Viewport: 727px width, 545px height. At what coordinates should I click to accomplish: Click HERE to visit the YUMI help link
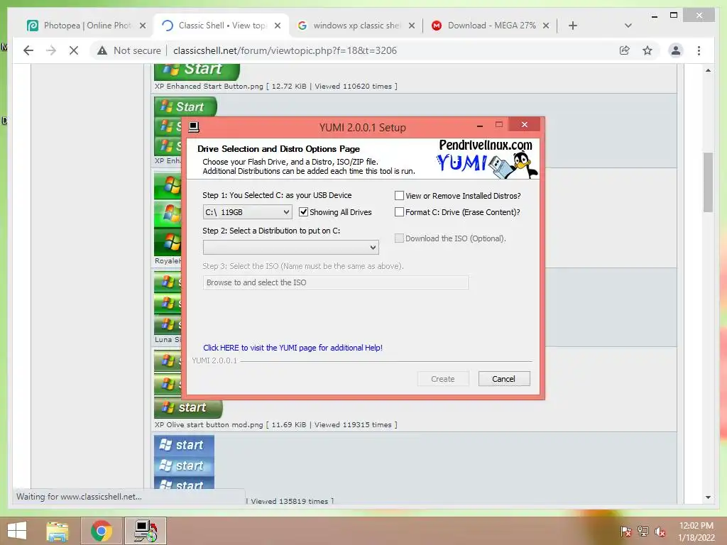coord(293,348)
